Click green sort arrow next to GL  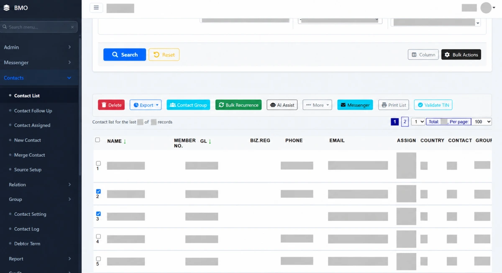210,141
